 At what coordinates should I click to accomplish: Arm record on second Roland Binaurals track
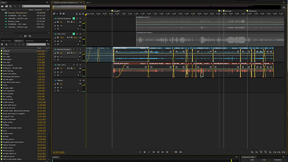pos(80,49)
